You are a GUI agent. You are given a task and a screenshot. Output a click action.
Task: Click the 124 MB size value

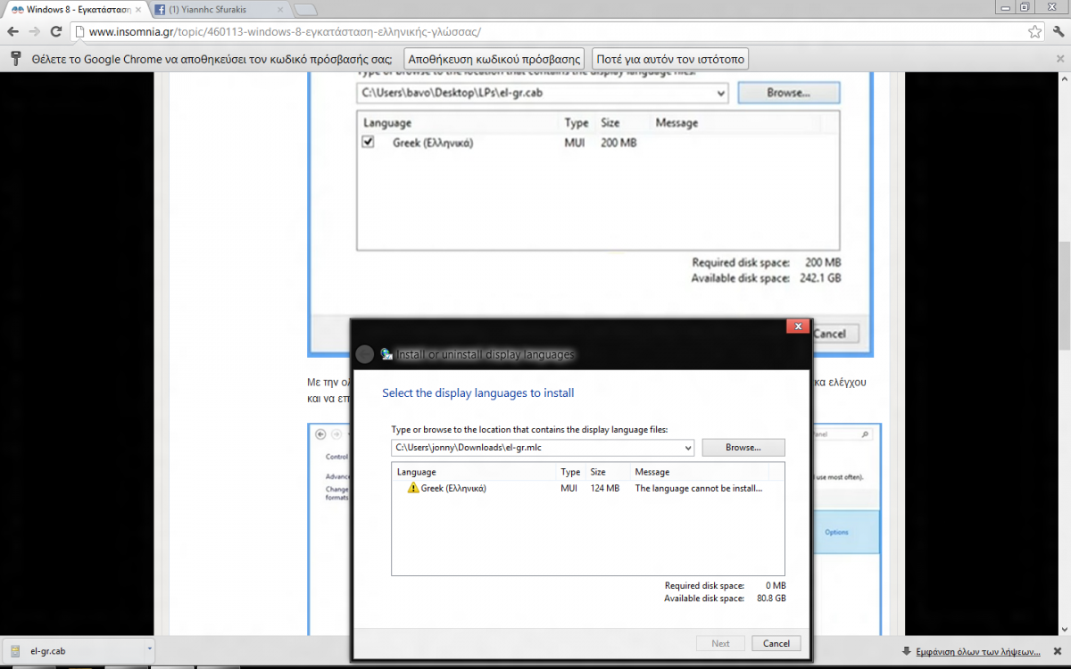click(604, 488)
